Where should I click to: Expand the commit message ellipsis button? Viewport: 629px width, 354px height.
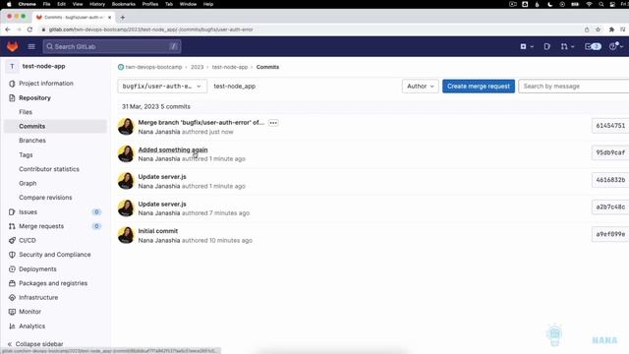pos(273,123)
